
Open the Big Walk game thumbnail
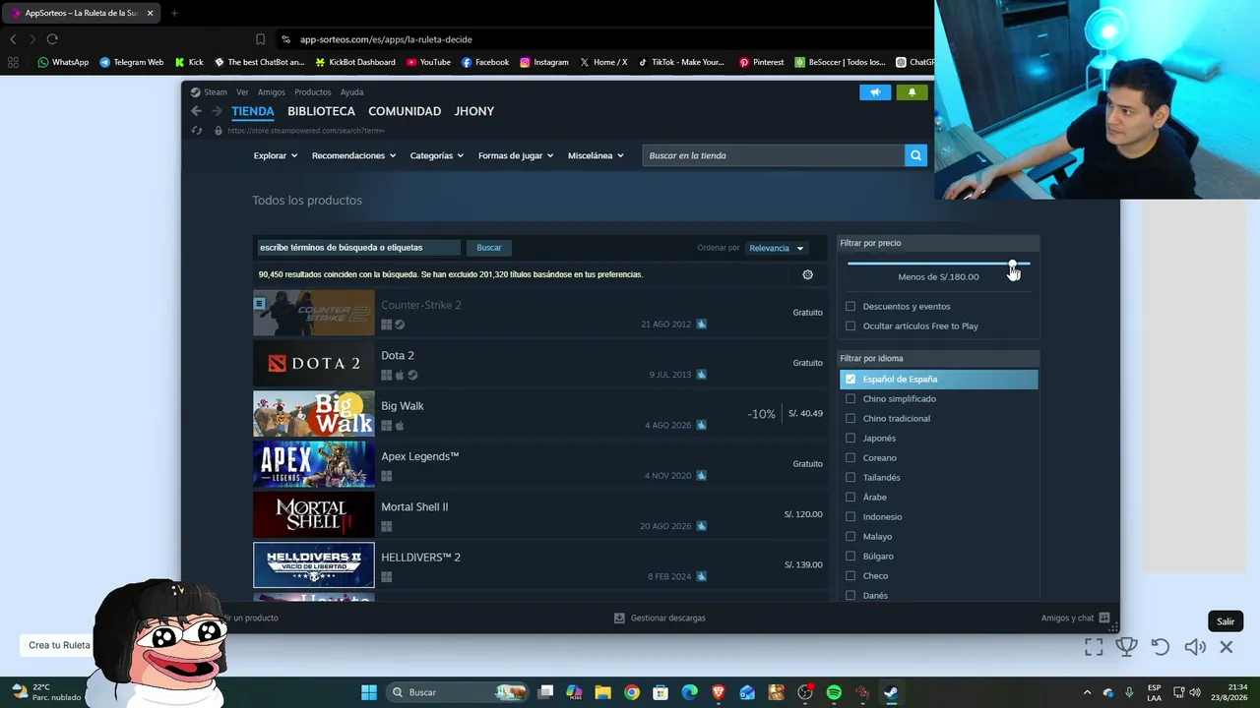(314, 413)
